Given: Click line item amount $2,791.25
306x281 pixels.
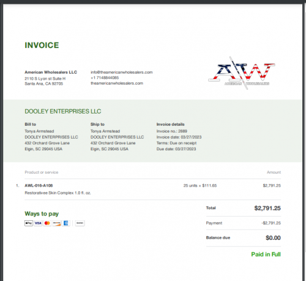Looking at the screenshot, I should [x=272, y=185].
